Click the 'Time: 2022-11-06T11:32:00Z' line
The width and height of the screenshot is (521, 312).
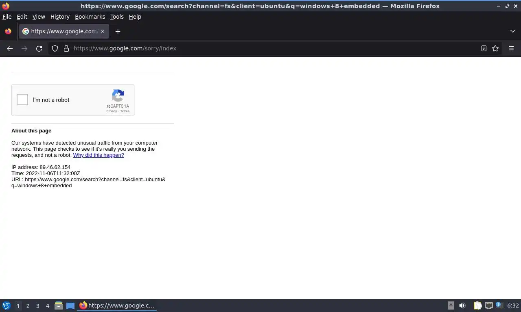point(46,173)
